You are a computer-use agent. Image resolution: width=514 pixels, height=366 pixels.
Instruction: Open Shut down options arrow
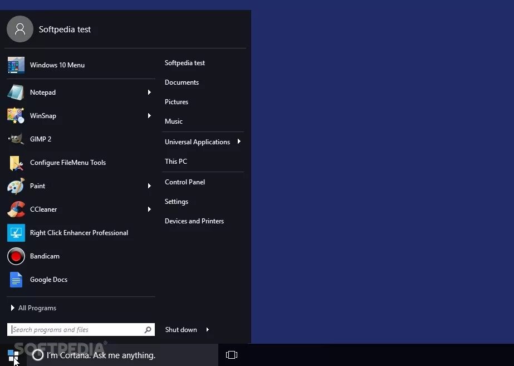[208, 330]
